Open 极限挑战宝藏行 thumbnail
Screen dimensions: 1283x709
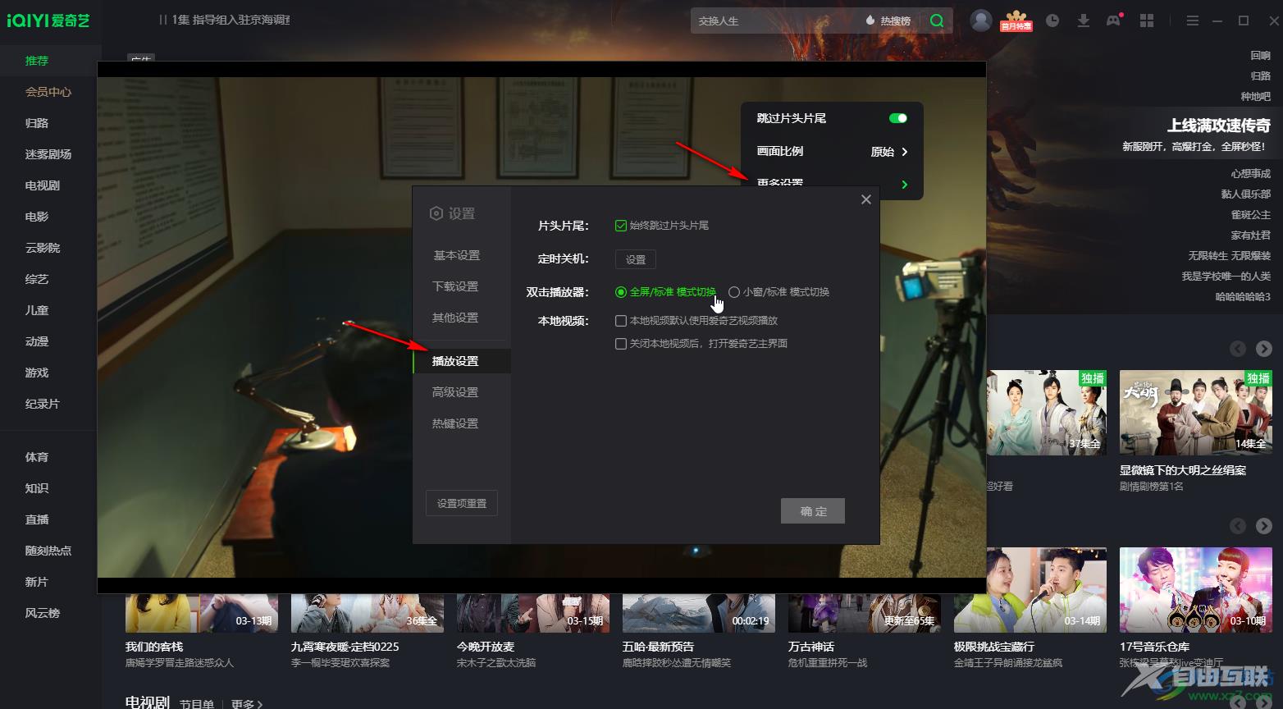point(1030,591)
